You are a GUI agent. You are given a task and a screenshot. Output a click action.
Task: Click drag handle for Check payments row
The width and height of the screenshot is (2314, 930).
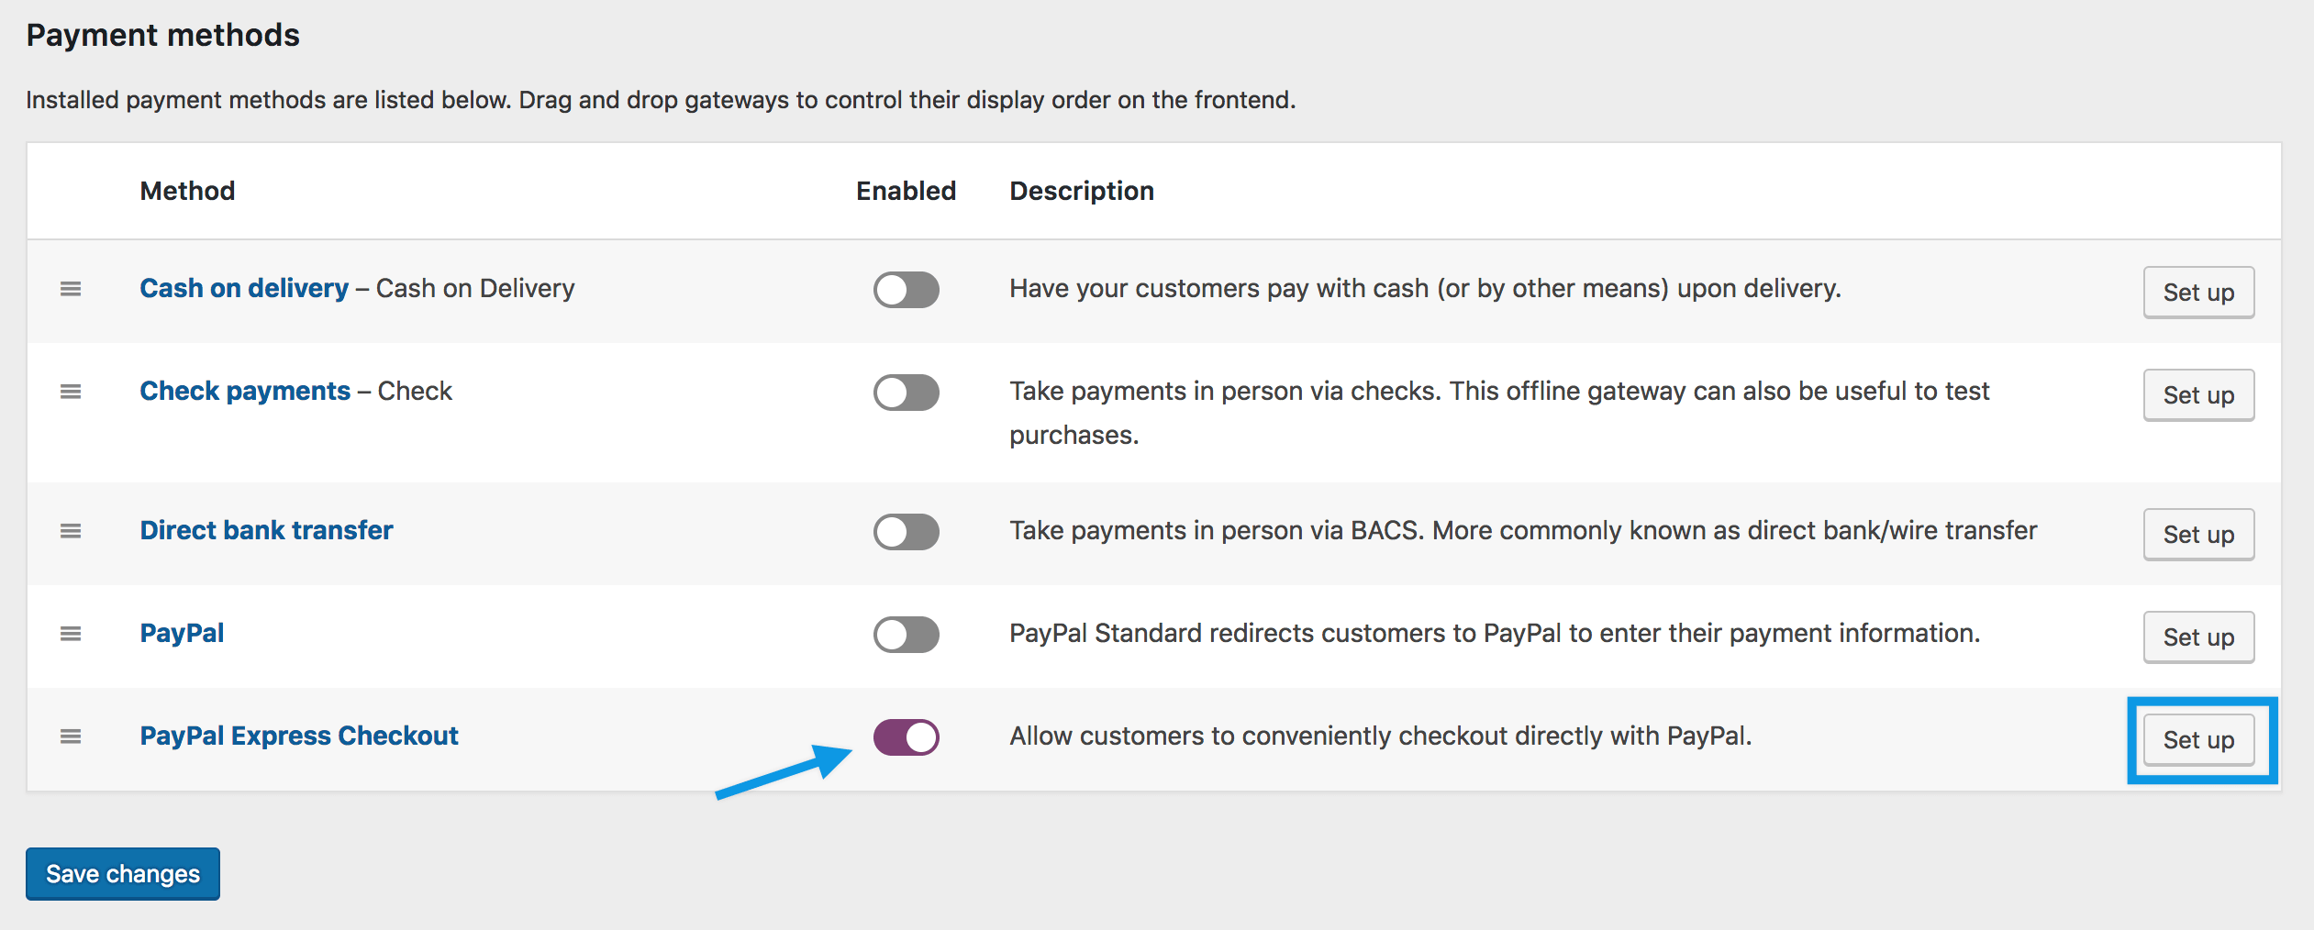pos(71,392)
